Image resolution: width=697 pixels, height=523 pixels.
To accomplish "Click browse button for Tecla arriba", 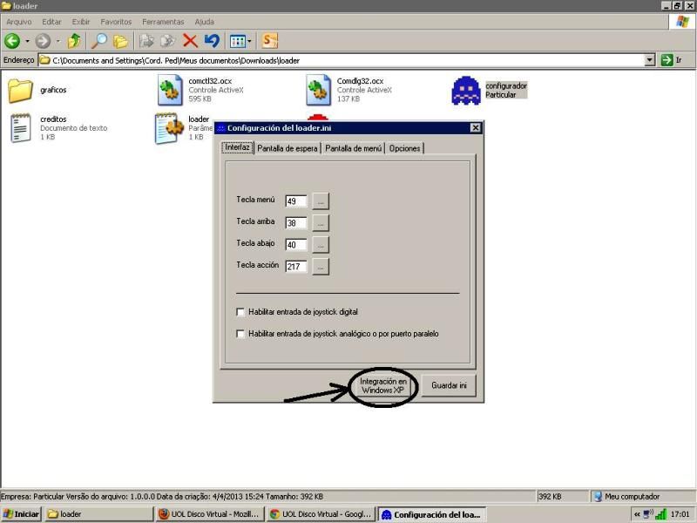I will tap(321, 223).
